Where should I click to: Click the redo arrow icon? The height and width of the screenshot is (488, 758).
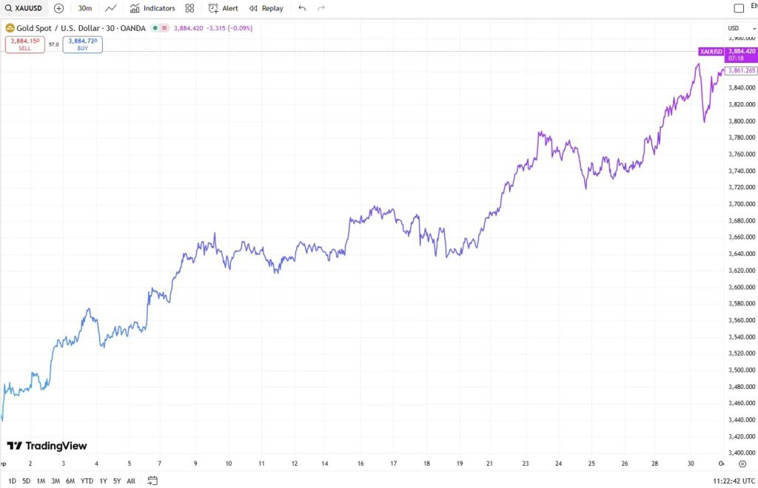click(x=321, y=8)
